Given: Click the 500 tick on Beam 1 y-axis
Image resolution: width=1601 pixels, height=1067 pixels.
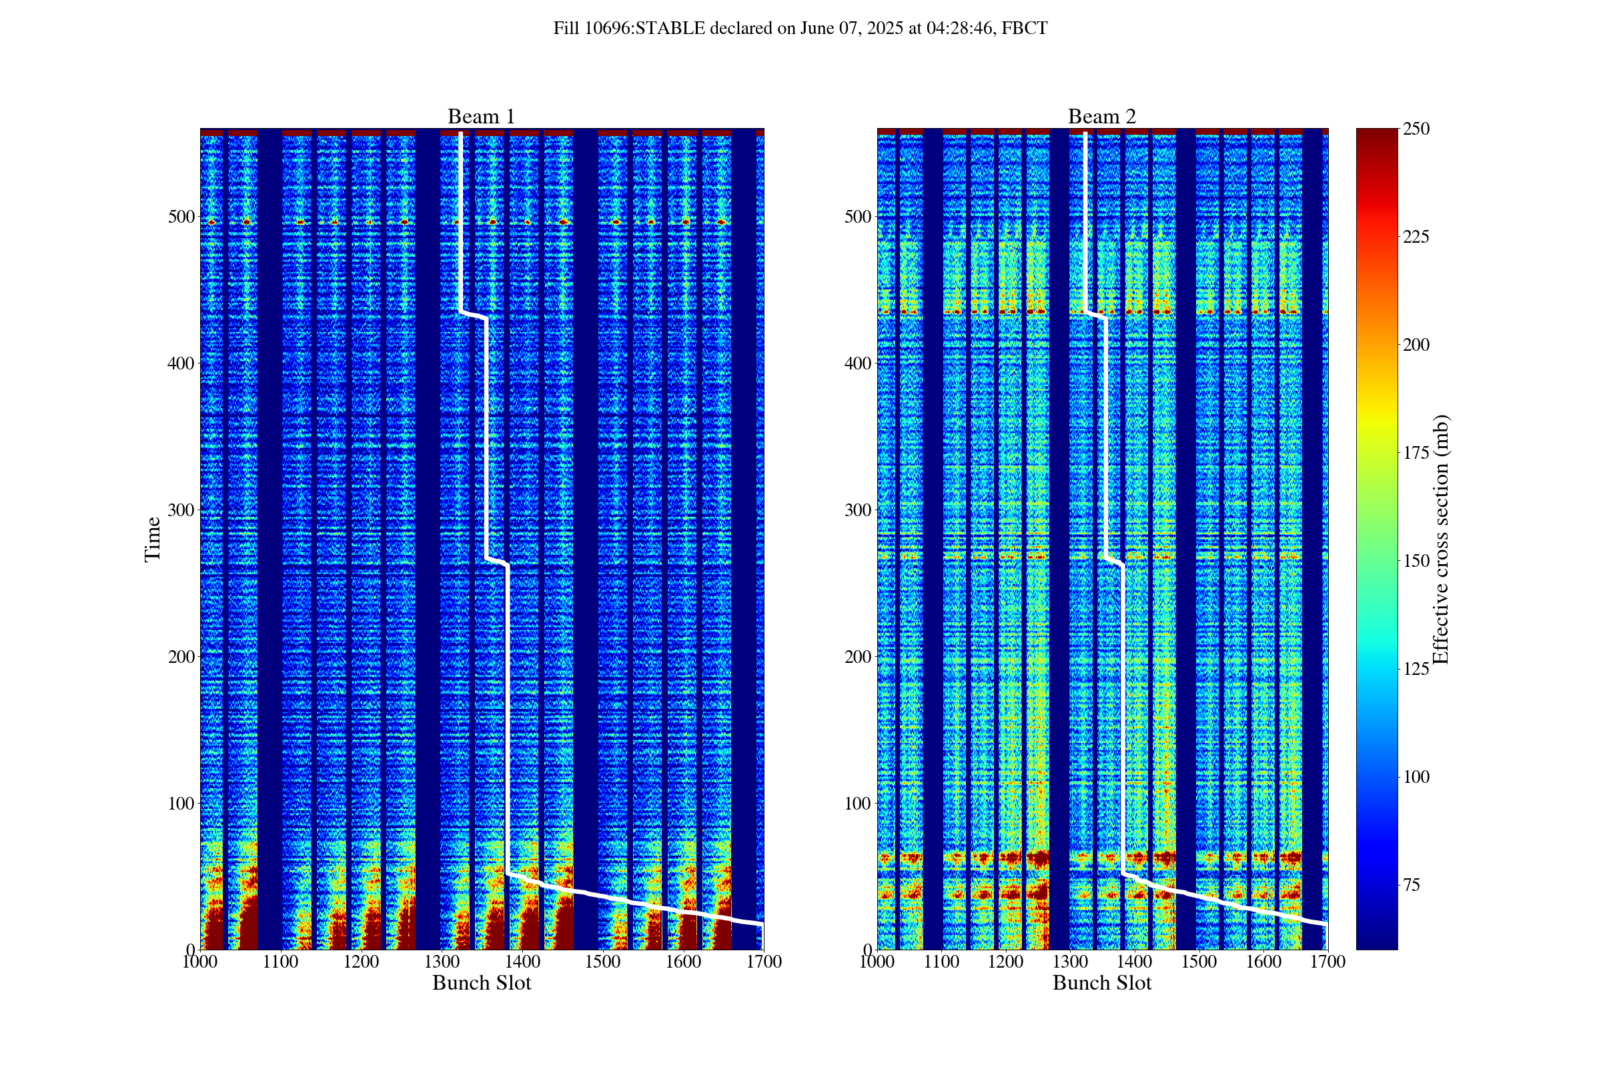Looking at the screenshot, I should 180,216.
